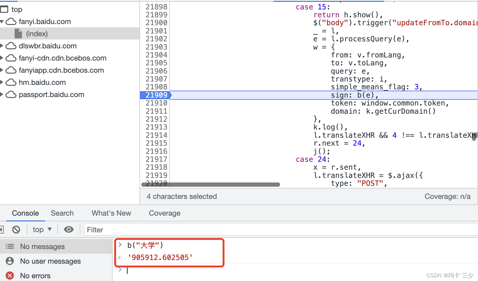Screen dimensions: 478x281
Task: Expand the hm.baidu.com tree node
Action: click(2, 82)
